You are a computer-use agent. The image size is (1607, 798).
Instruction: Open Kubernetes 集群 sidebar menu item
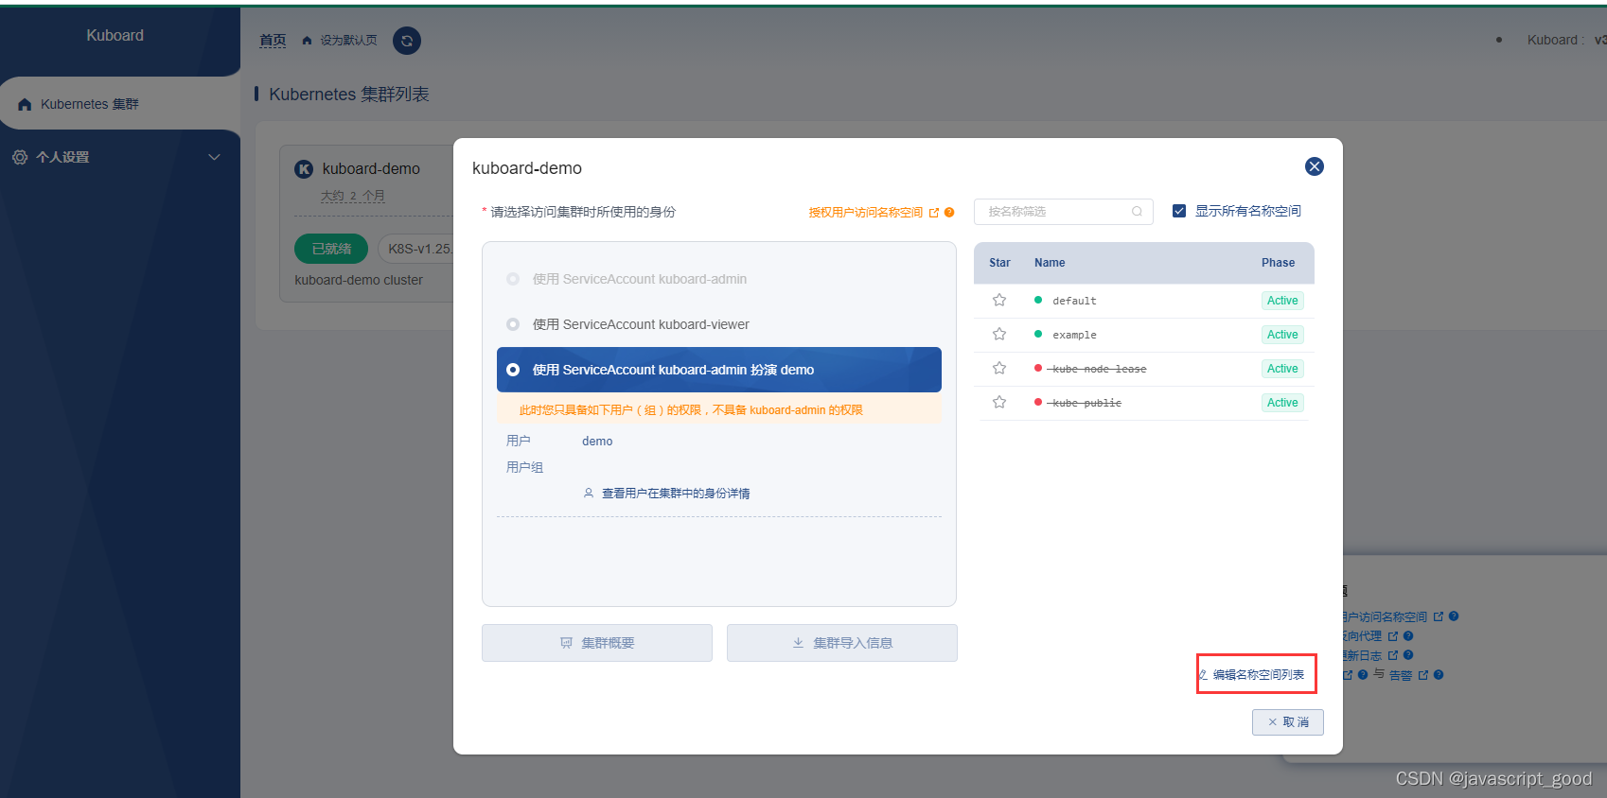click(x=120, y=104)
